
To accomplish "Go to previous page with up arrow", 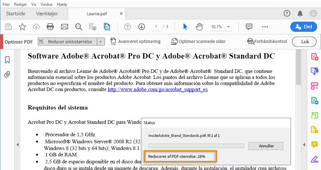I will click(128, 27).
